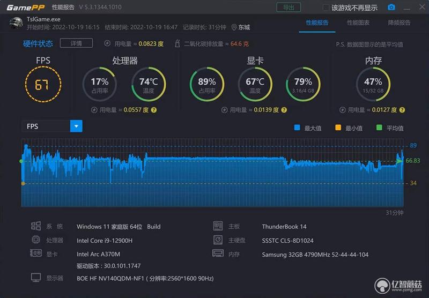Click the Windows 11 家庭版 64位 text
The height and width of the screenshot is (298, 429).
click(109, 227)
